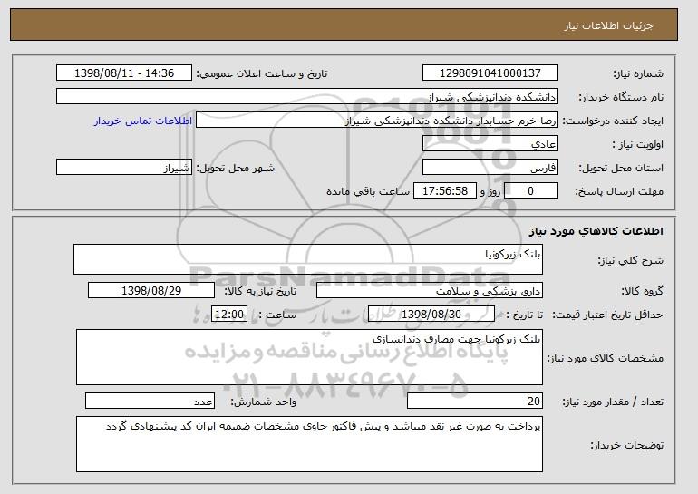This screenshot has width=698, height=494.
Task: Click the label استان محل تحویل
Action: pyautogui.click(x=621, y=169)
